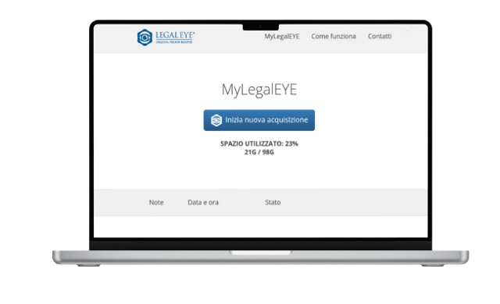Image resolution: width=500 pixels, height=304 pixels.
Task: Click the registered mark beside LEGALEYE
Action: [x=194, y=32]
